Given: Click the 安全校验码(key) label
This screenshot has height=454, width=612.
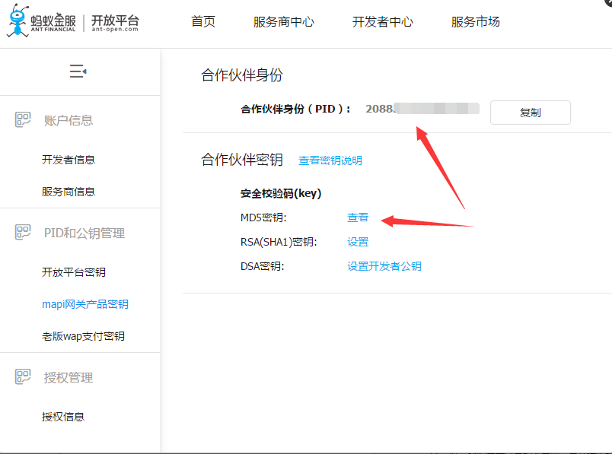Looking at the screenshot, I should click(x=281, y=193).
